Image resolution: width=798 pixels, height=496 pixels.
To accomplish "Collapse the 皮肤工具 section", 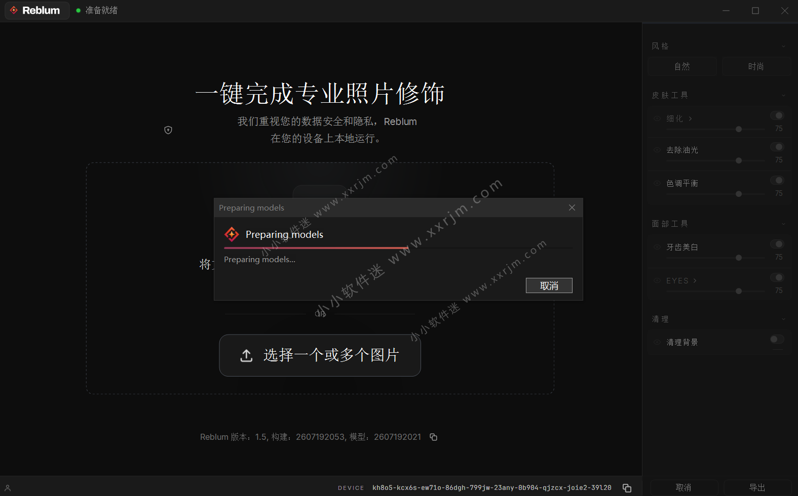I will tap(784, 95).
